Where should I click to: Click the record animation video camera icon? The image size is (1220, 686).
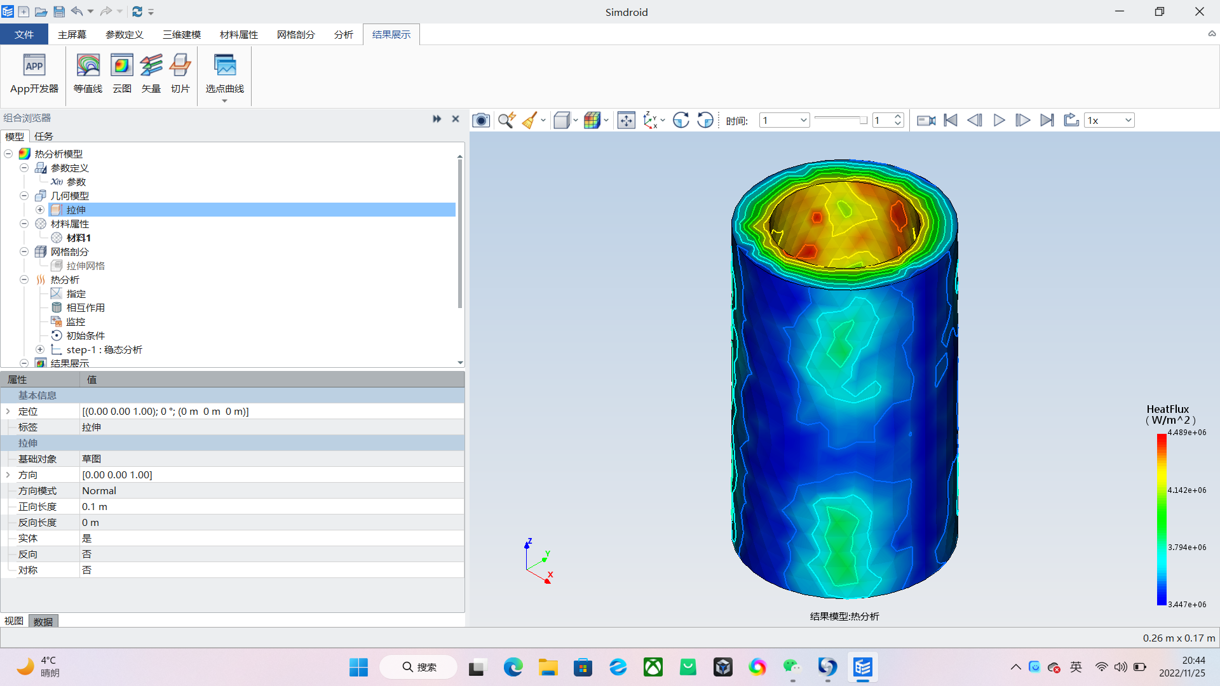coord(926,120)
